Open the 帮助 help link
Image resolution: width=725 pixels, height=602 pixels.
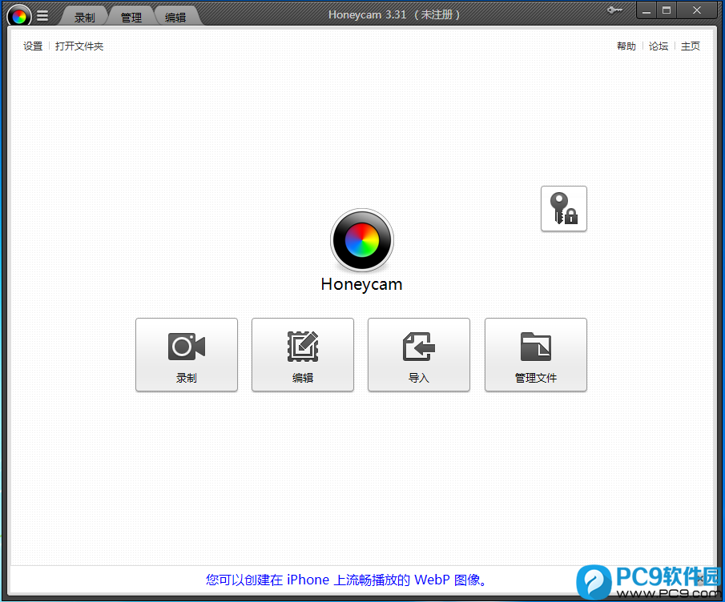tap(626, 46)
